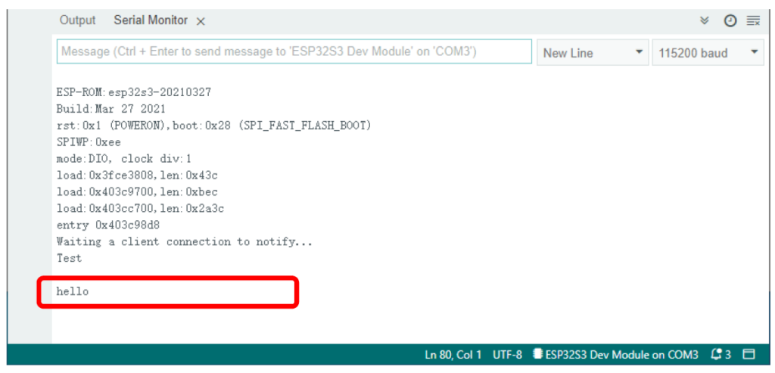Open the New Line ending dropdown
The width and height of the screenshot is (775, 373).
tap(593, 52)
